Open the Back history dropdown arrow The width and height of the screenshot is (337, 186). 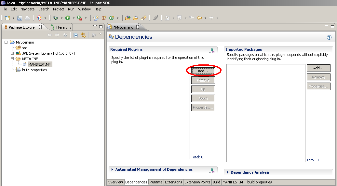205,18
